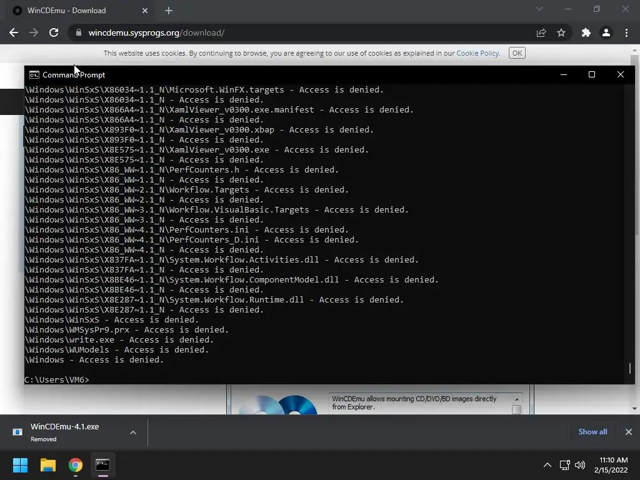Switch to Chrome in taskbar

pos(75,465)
